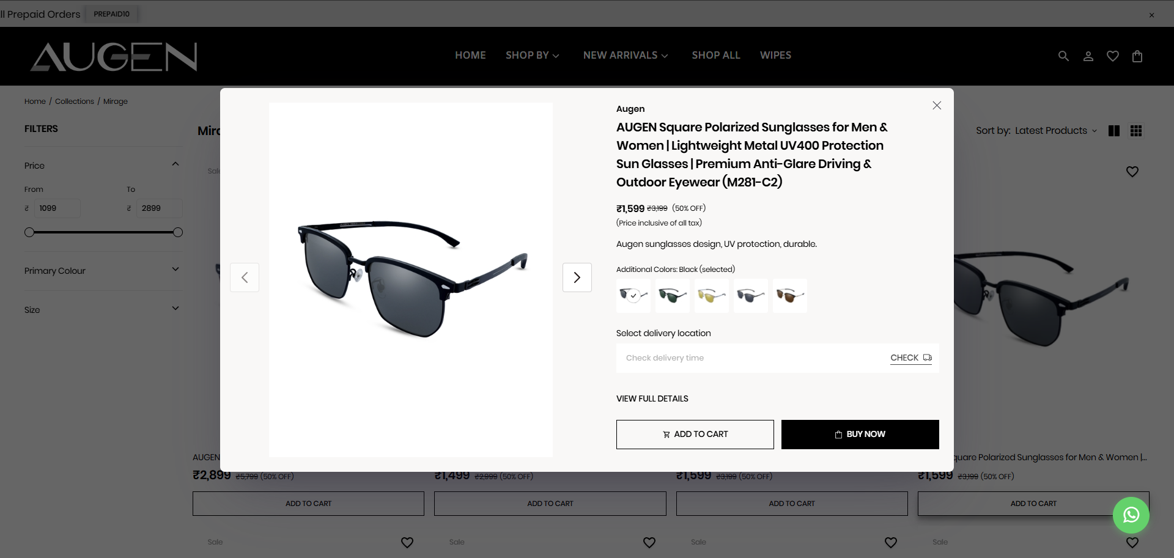
Task: Open SHOP BY dropdown menu
Action: (x=533, y=56)
